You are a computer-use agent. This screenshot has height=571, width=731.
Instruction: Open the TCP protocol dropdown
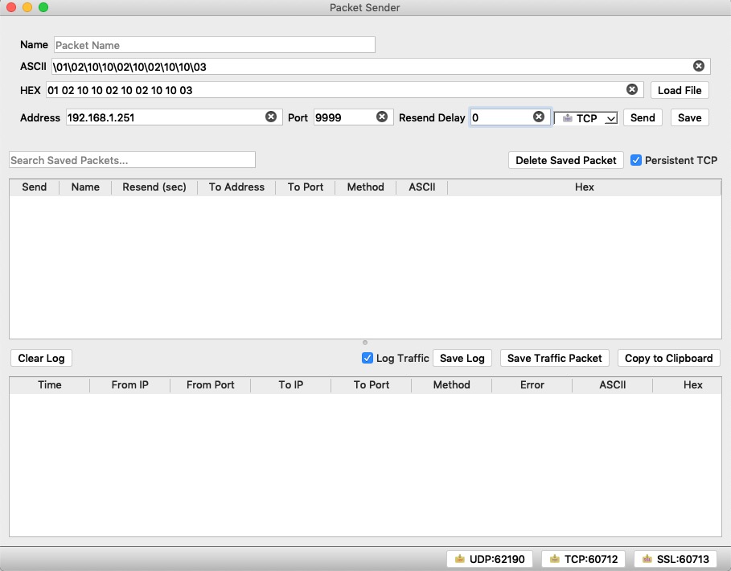(x=586, y=118)
